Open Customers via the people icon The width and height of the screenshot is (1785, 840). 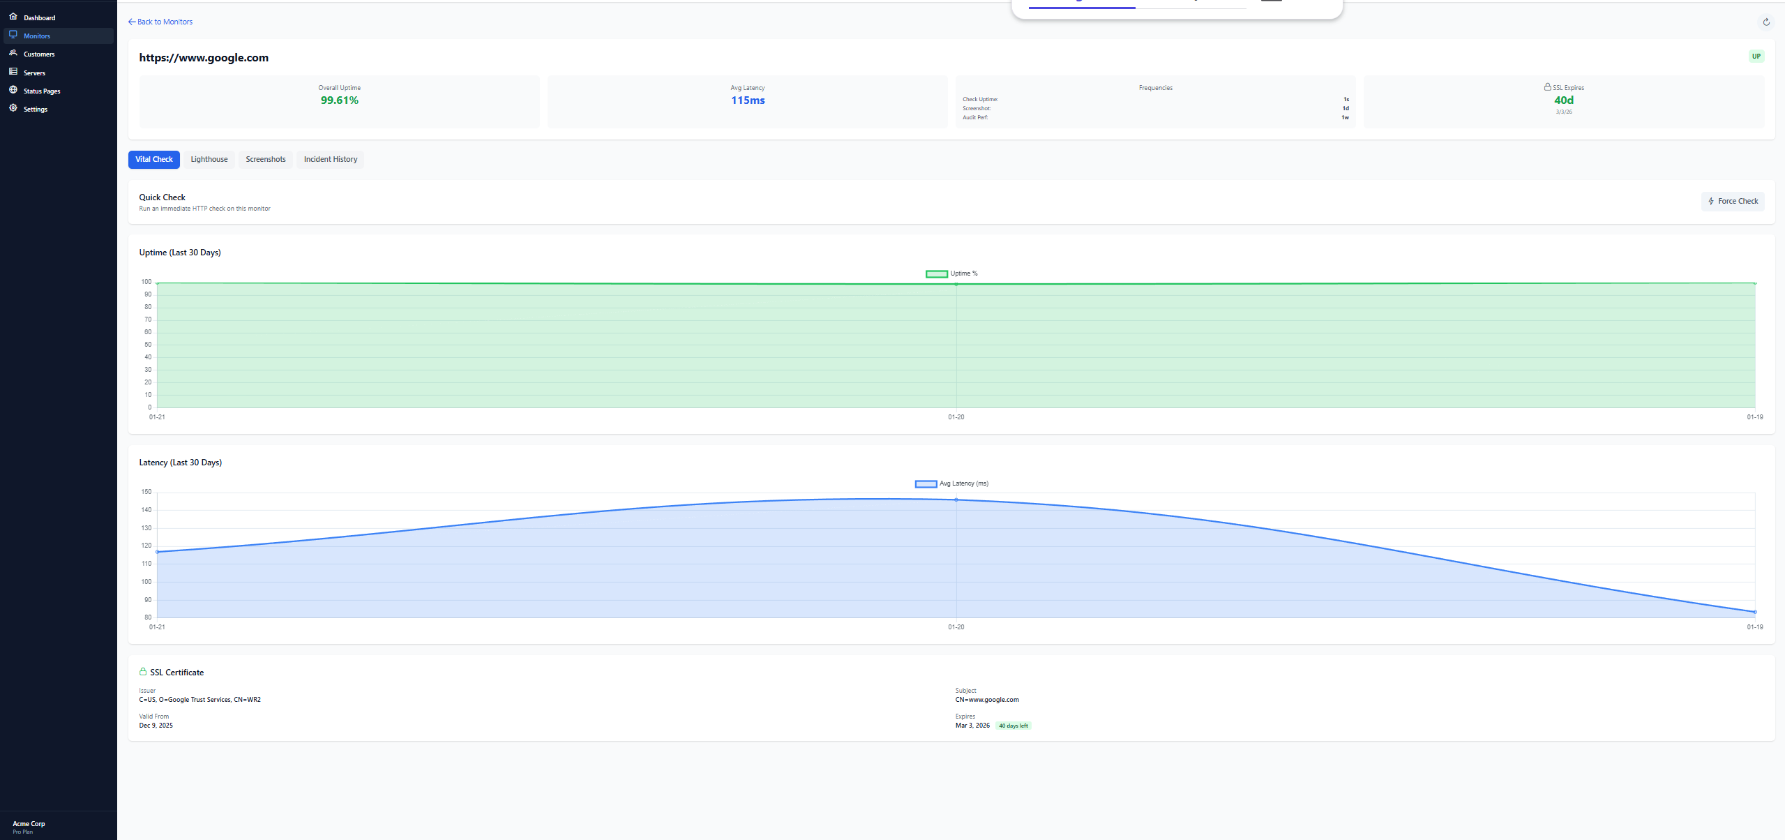13,54
